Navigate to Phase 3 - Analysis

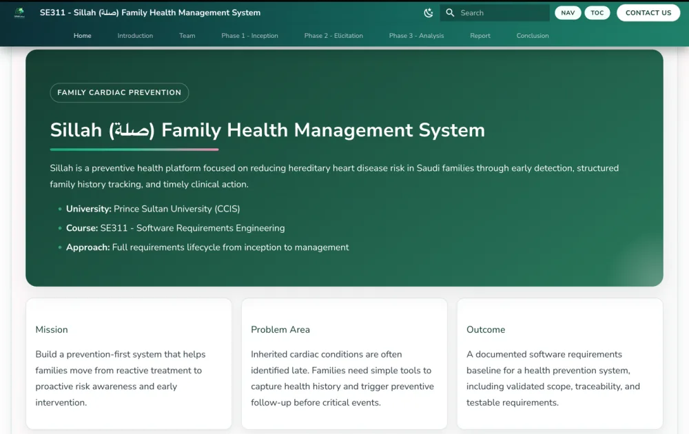417,36
